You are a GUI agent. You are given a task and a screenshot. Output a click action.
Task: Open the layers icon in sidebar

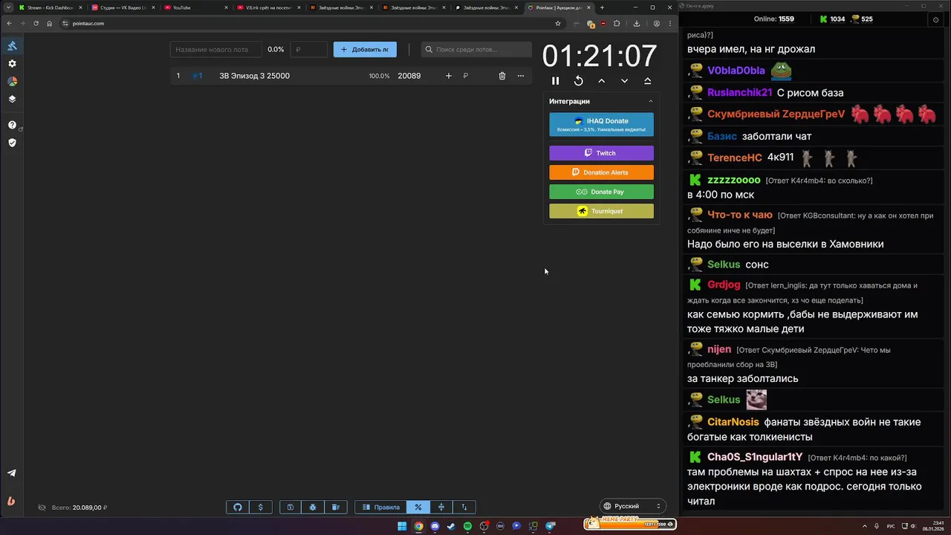tap(12, 99)
